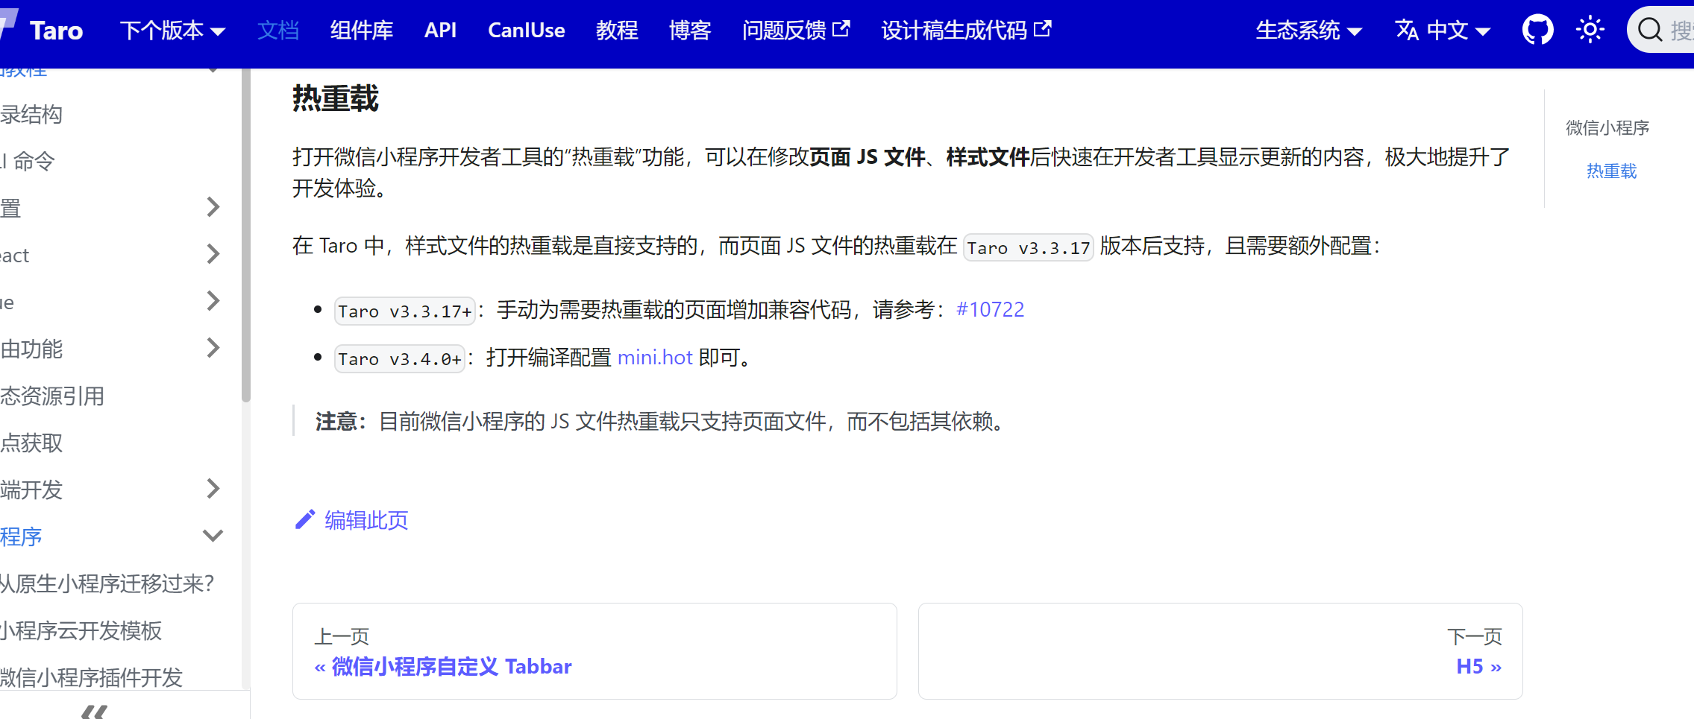The height and width of the screenshot is (719, 1694).
Task: Open the 生态系统 dropdown
Action: coord(1309,31)
